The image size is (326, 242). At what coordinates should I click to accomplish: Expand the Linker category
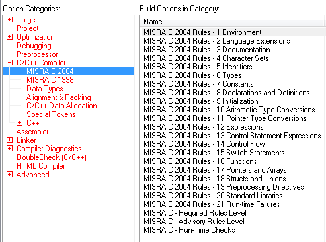click(x=9, y=140)
